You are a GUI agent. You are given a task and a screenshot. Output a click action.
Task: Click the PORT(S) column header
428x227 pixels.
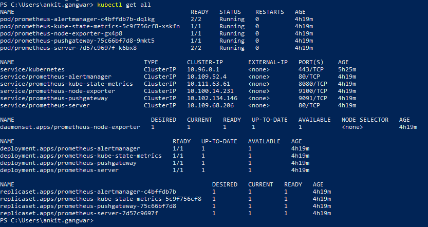[311, 62]
